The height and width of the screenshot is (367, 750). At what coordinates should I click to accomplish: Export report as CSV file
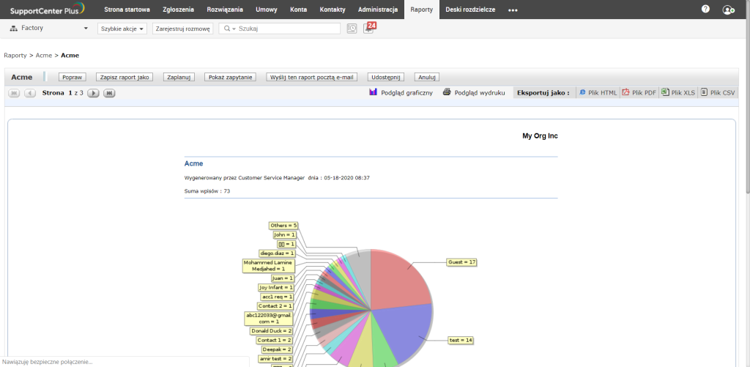coord(717,93)
